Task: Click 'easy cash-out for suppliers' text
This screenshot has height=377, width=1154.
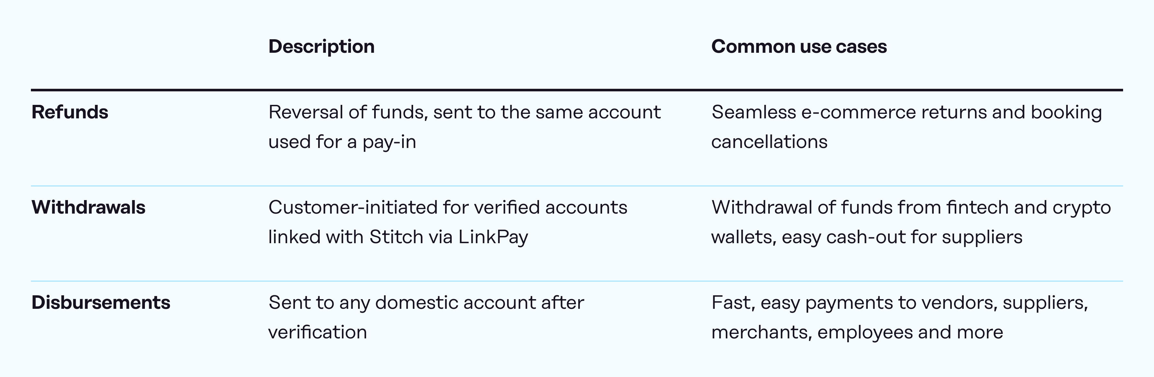Action: pyautogui.click(x=902, y=237)
